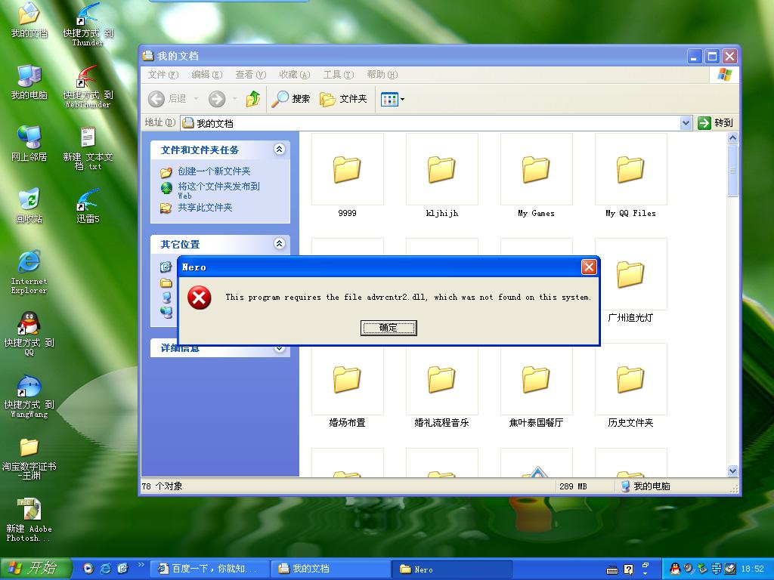Click the address bar field 我的文档
Image resolution: width=774 pixels, height=580 pixels.
click(x=429, y=123)
